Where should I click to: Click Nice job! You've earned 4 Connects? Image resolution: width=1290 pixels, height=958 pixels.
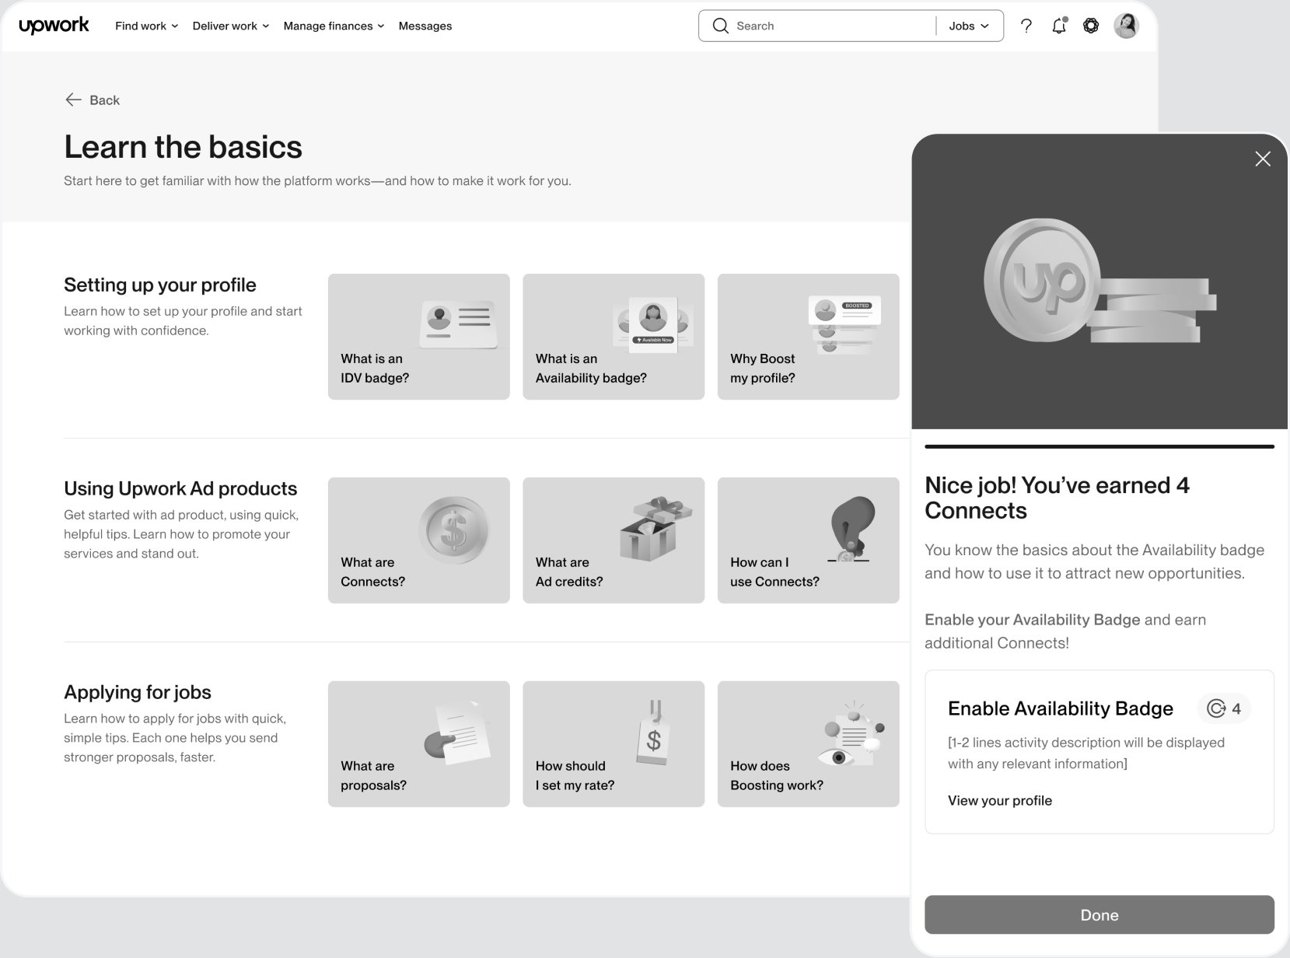[x=1058, y=498]
